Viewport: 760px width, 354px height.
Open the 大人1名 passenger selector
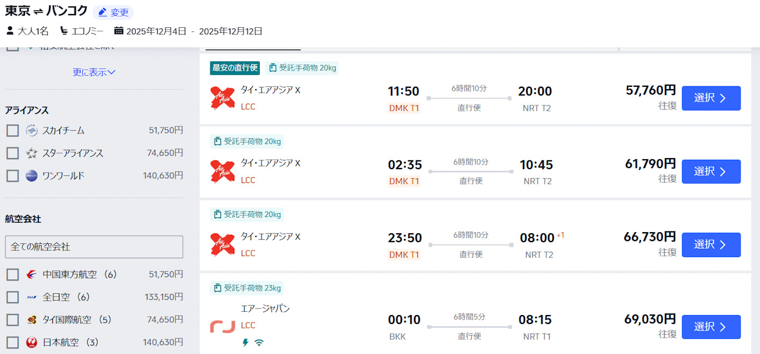28,31
